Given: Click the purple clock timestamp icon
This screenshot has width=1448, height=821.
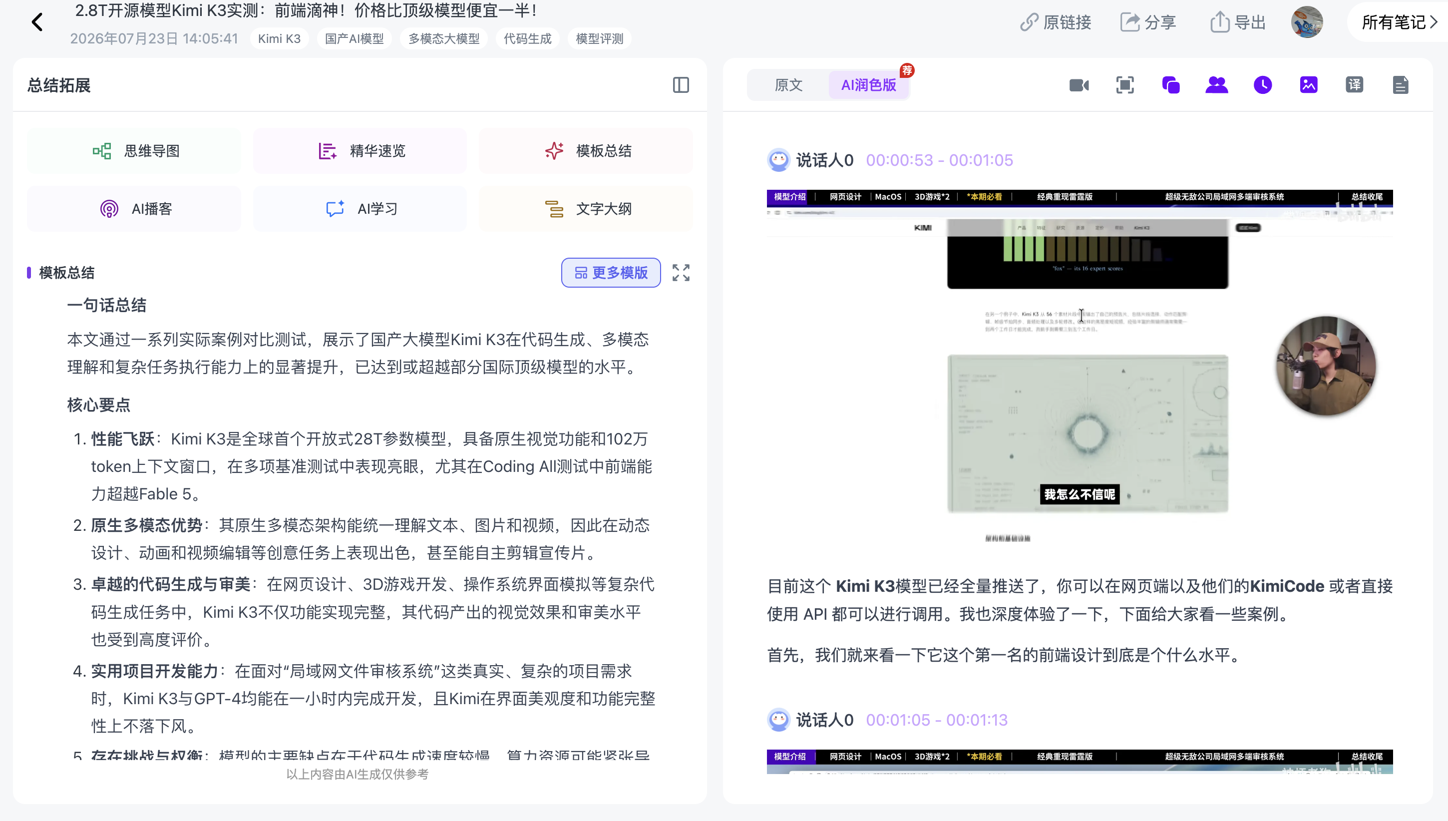Looking at the screenshot, I should (1263, 85).
